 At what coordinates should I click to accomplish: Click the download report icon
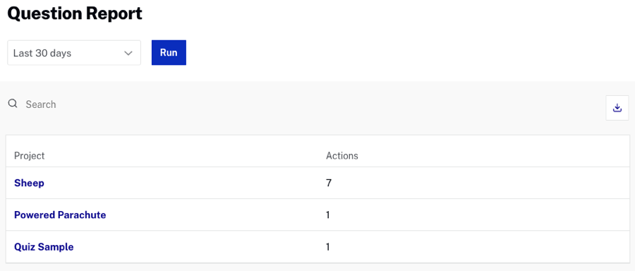[x=617, y=108]
